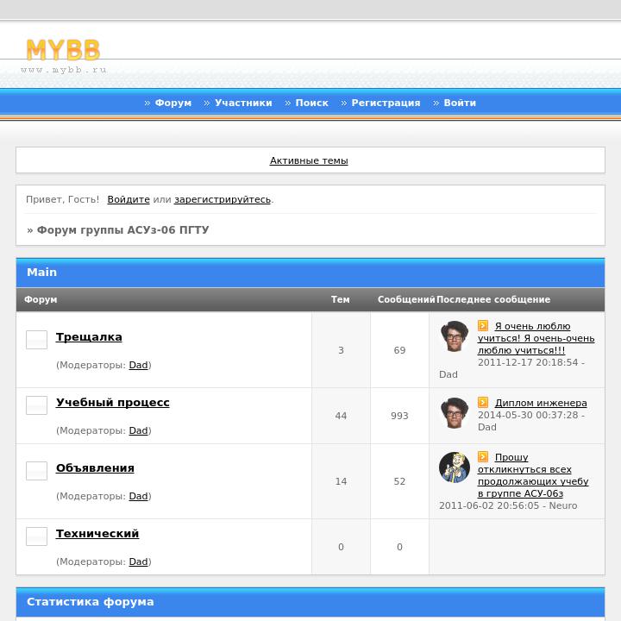Image resolution: width=621 pixels, height=621 pixels.
Task: Open the Учебный процесс forum
Action: [112, 403]
